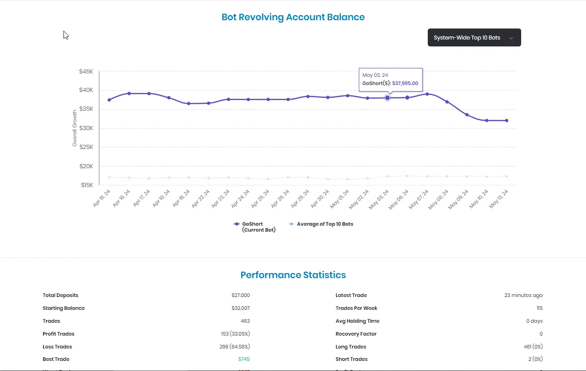586x371 pixels.
Task: Click the $37,995.00 tooltip value
Action: (x=405, y=83)
